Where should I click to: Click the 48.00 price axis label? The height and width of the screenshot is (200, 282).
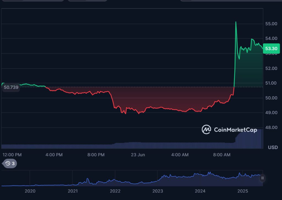point(271,127)
